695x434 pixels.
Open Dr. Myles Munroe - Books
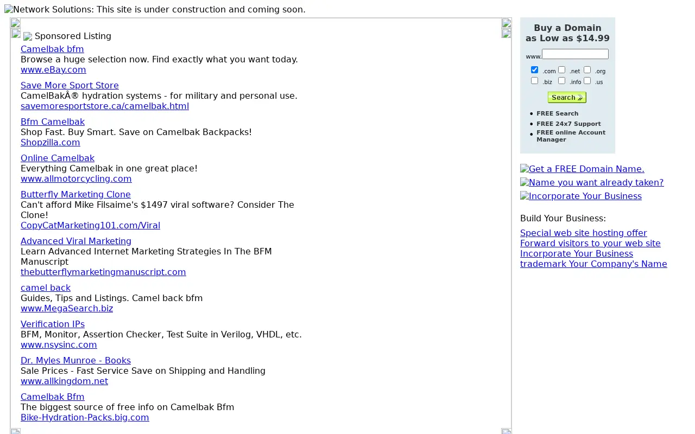click(75, 361)
